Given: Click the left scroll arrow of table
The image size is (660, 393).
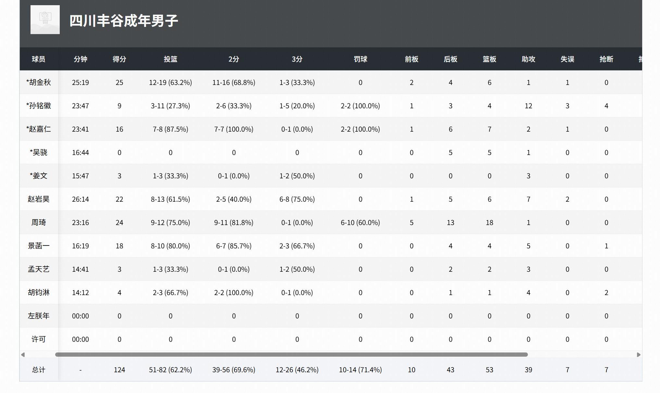Looking at the screenshot, I should [x=23, y=355].
